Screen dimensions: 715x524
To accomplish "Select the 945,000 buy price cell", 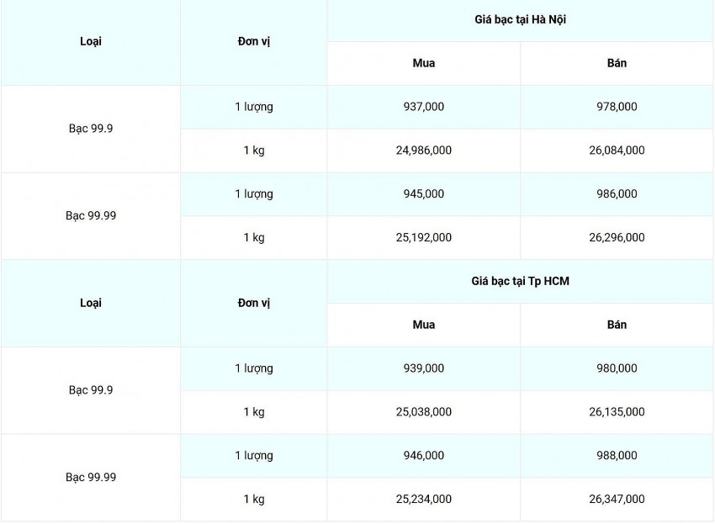I will pyautogui.click(x=424, y=194).
